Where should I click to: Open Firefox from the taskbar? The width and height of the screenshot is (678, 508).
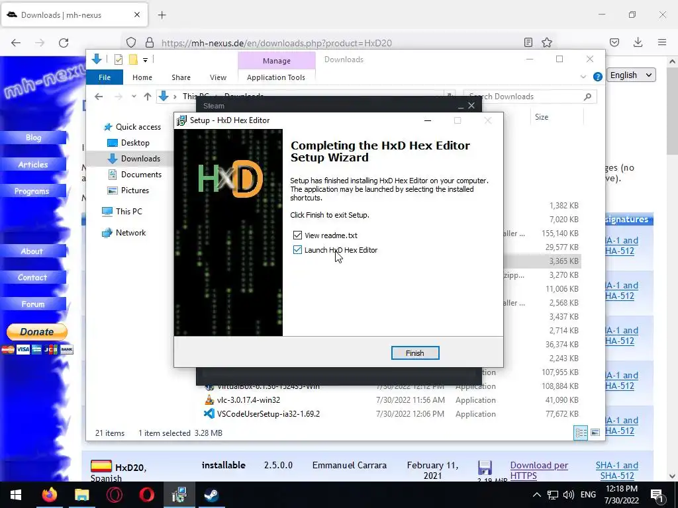tap(49, 495)
